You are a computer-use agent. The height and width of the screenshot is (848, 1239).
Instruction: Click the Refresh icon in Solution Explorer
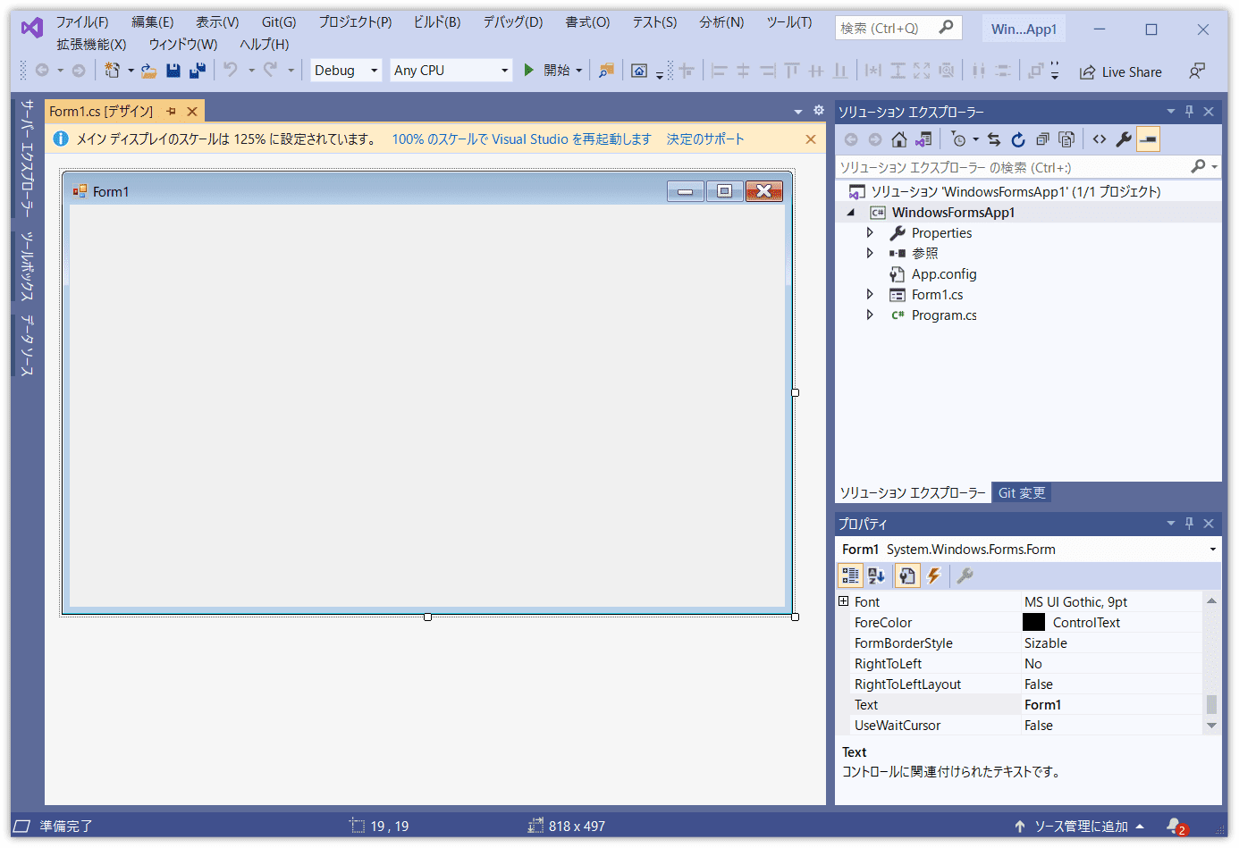[1018, 139]
